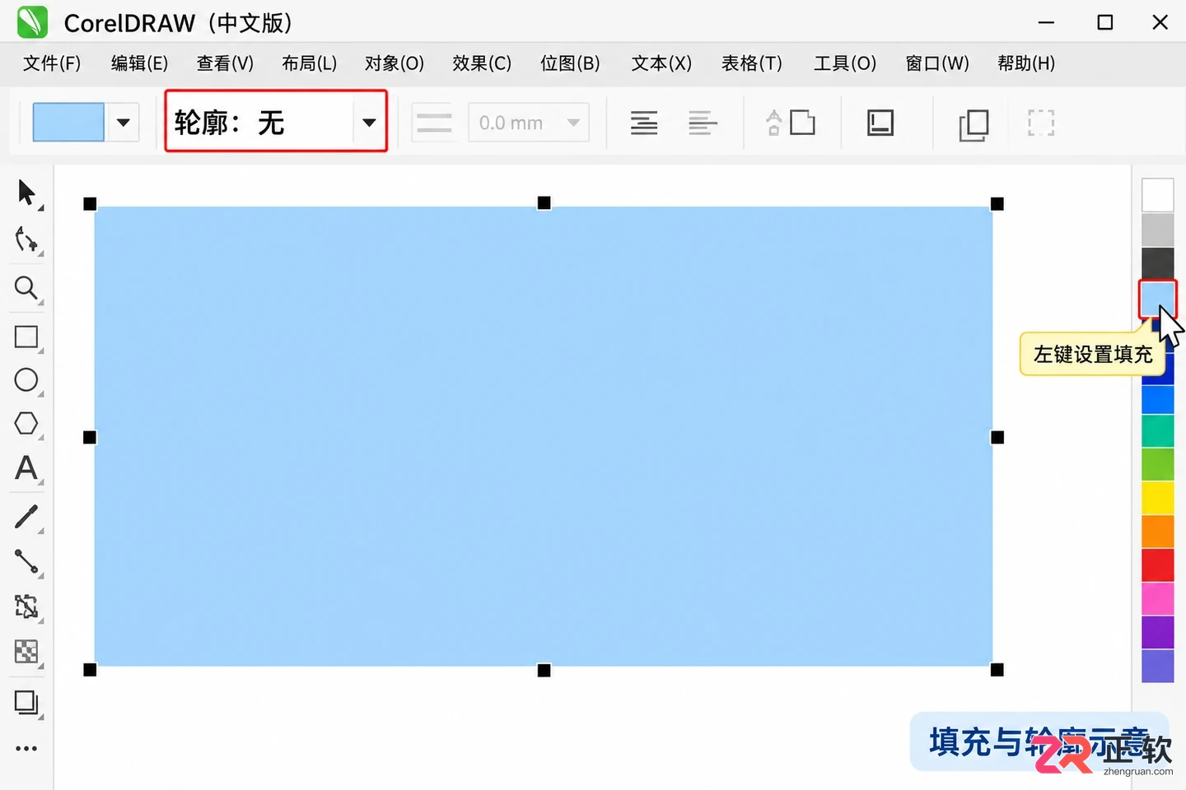Image resolution: width=1186 pixels, height=790 pixels.
Task: Click the duplicate pages icon
Action: click(974, 124)
